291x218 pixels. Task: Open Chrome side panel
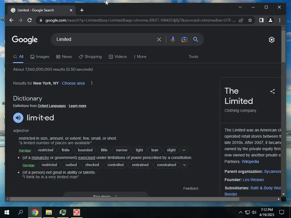[x=261, y=20]
